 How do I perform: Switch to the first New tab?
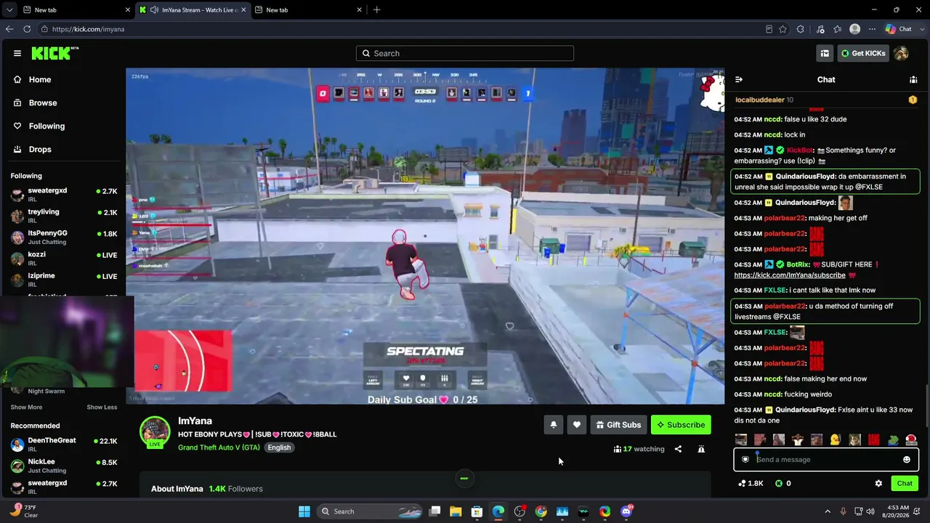click(76, 10)
